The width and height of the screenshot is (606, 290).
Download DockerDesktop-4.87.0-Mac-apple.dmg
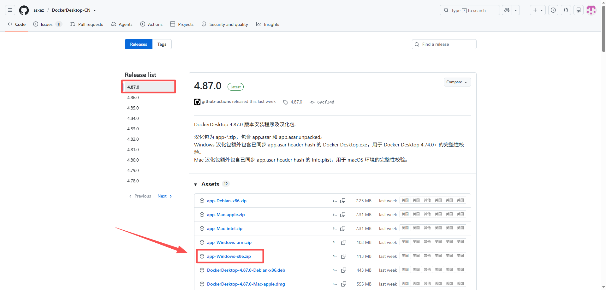[246, 284]
